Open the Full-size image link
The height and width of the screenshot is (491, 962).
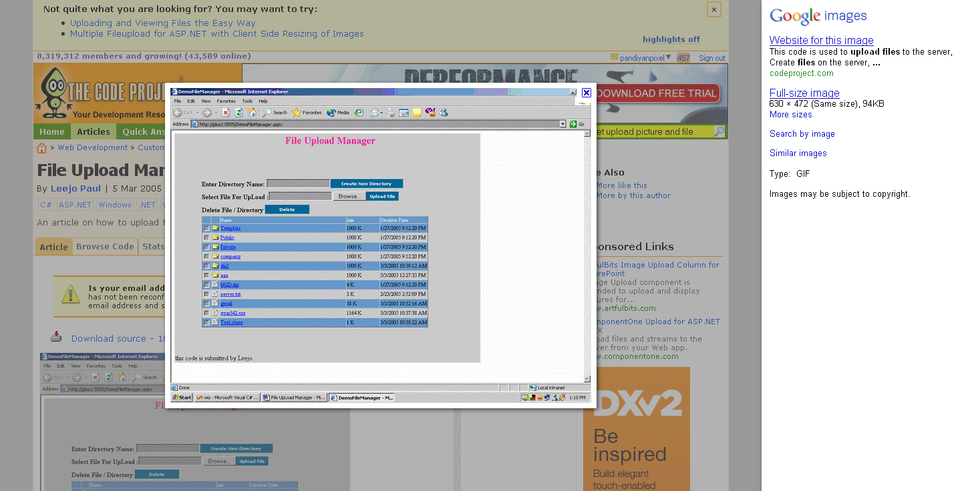[x=804, y=93]
